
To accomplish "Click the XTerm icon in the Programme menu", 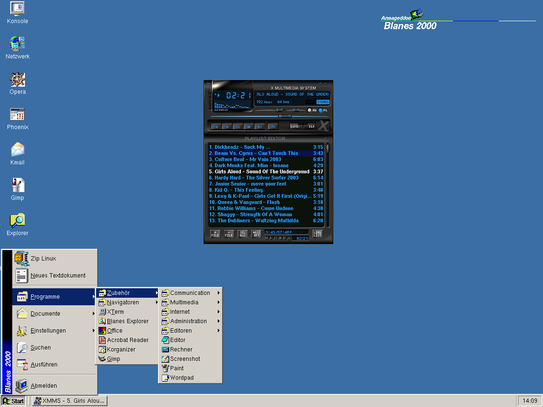I will click(x=102, y=312).
